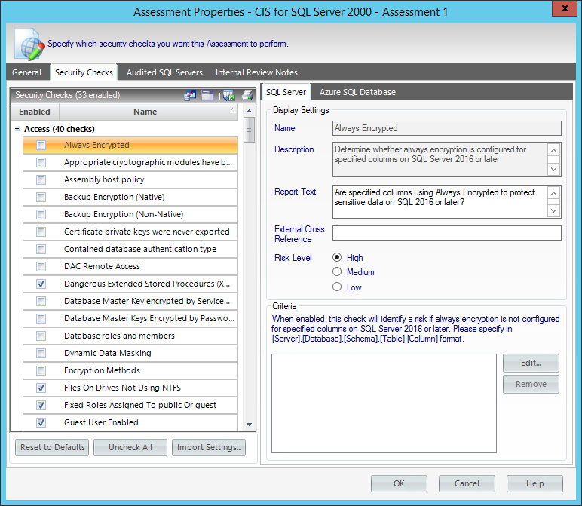
Task: Click the Edit... criteria button
Action: pos(531,363)
